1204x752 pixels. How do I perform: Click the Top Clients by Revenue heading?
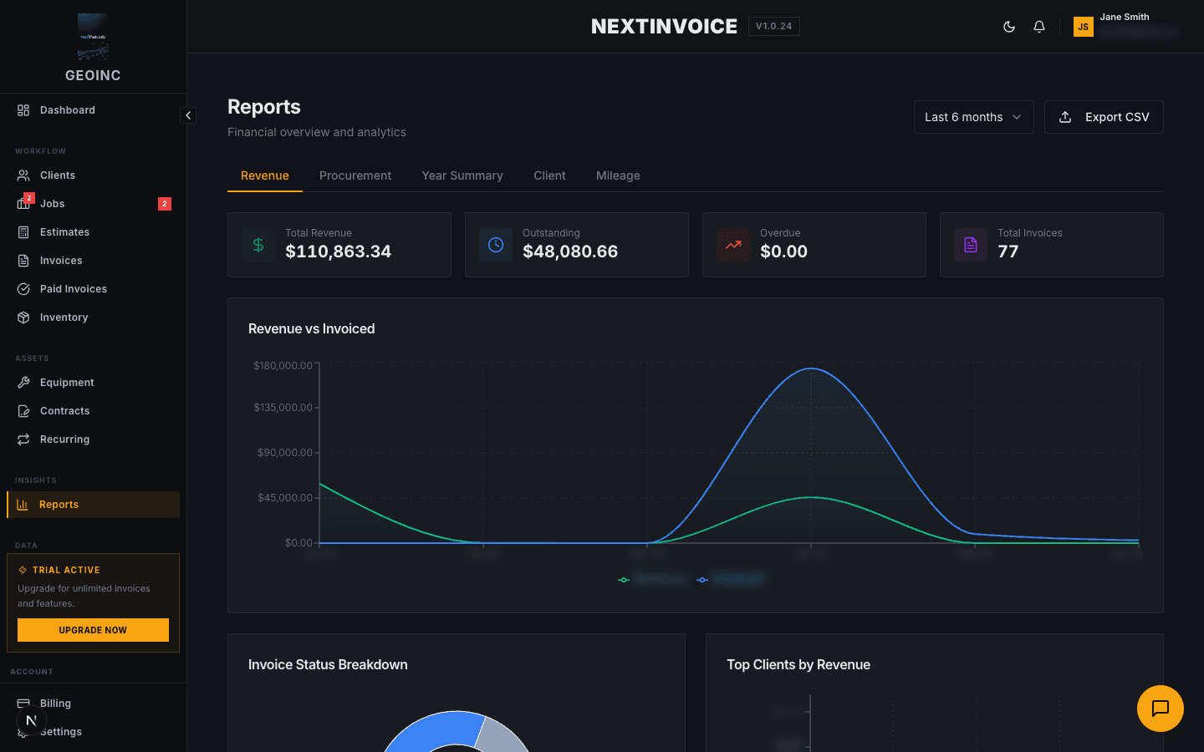pos(798,665)
